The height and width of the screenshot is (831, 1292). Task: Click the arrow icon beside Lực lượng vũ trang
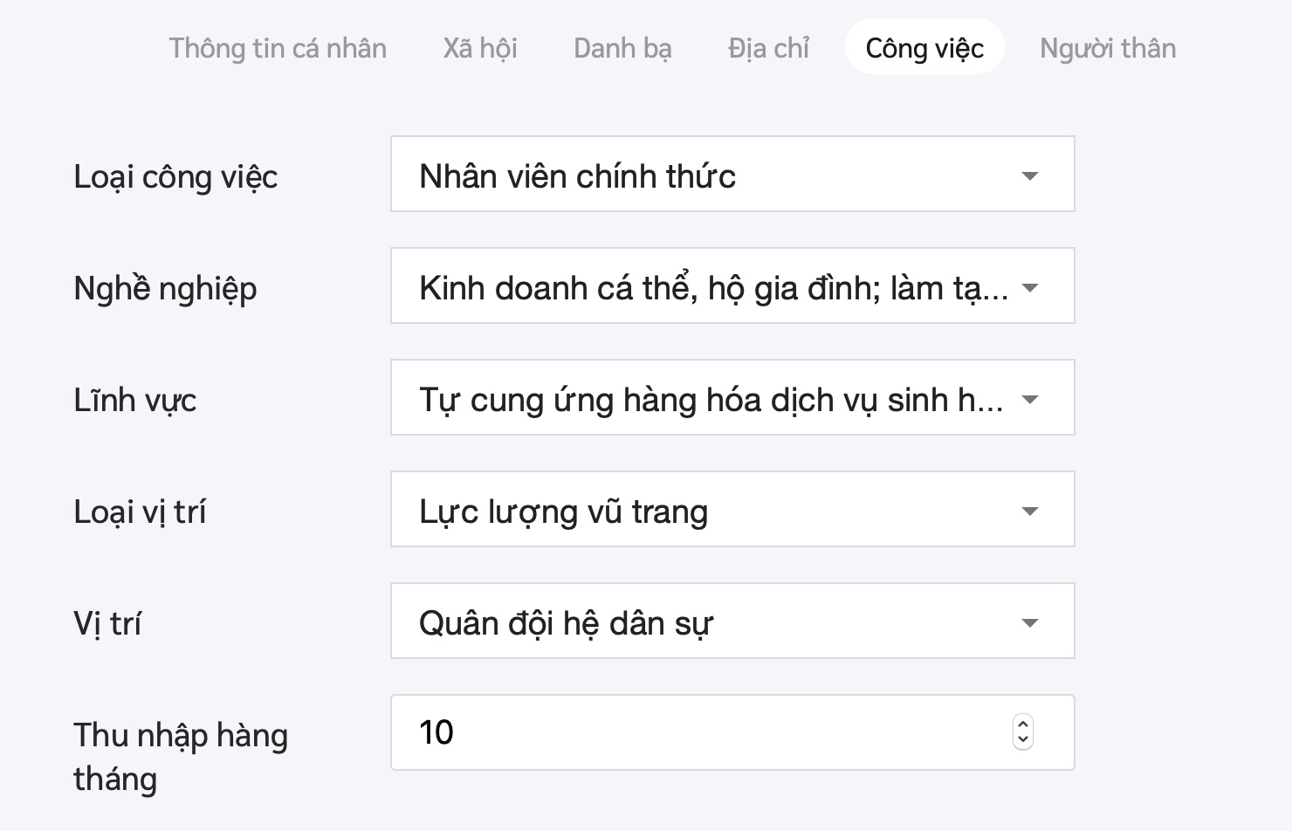1030,511
